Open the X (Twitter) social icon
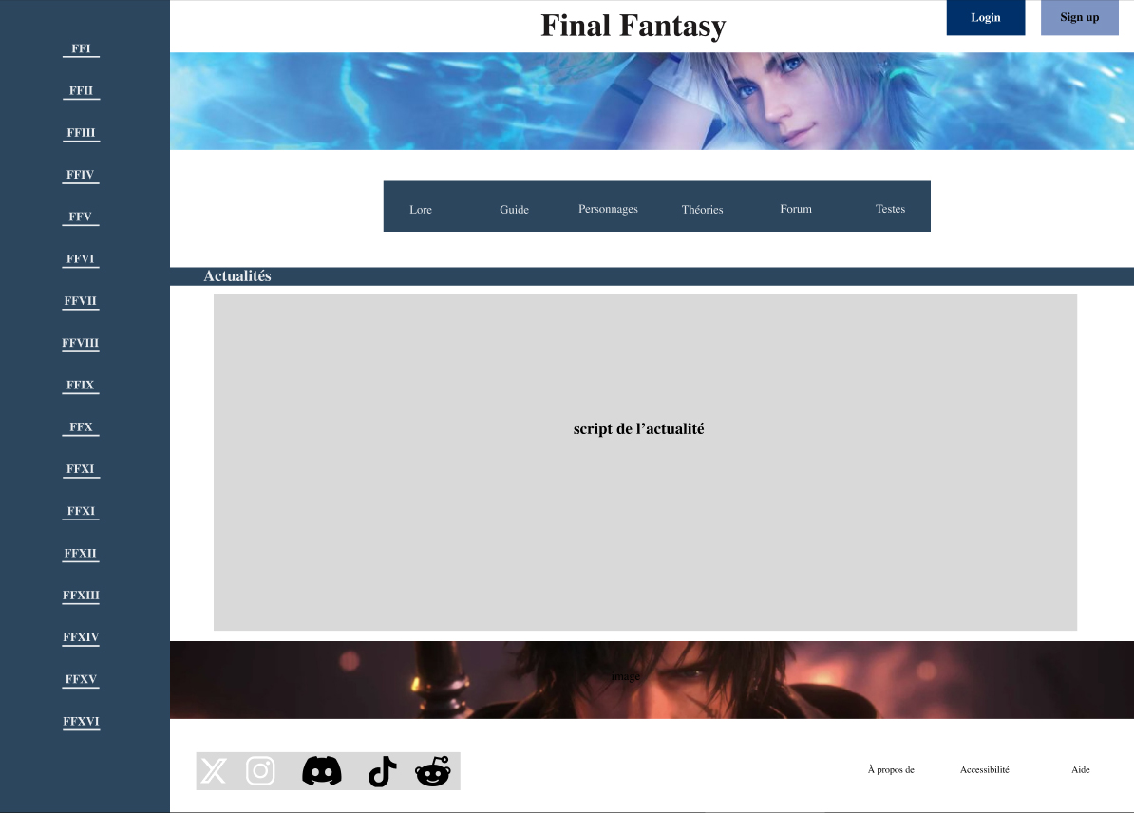Screen dimensions: 1134x813 pyautogui.click(x=215, y=771)
